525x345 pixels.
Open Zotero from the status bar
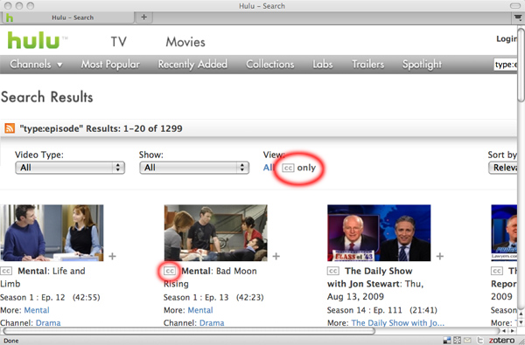coord(501,341)
